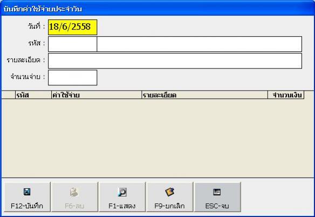
Task: Select the yellow date field 18/6/2558
Action: click(72, 27)
